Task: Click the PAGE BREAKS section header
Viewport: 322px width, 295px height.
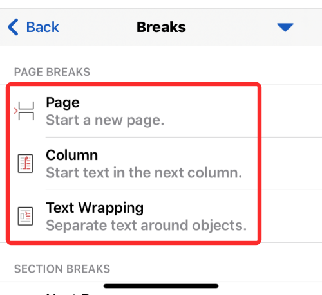Action: coord(52,72)
